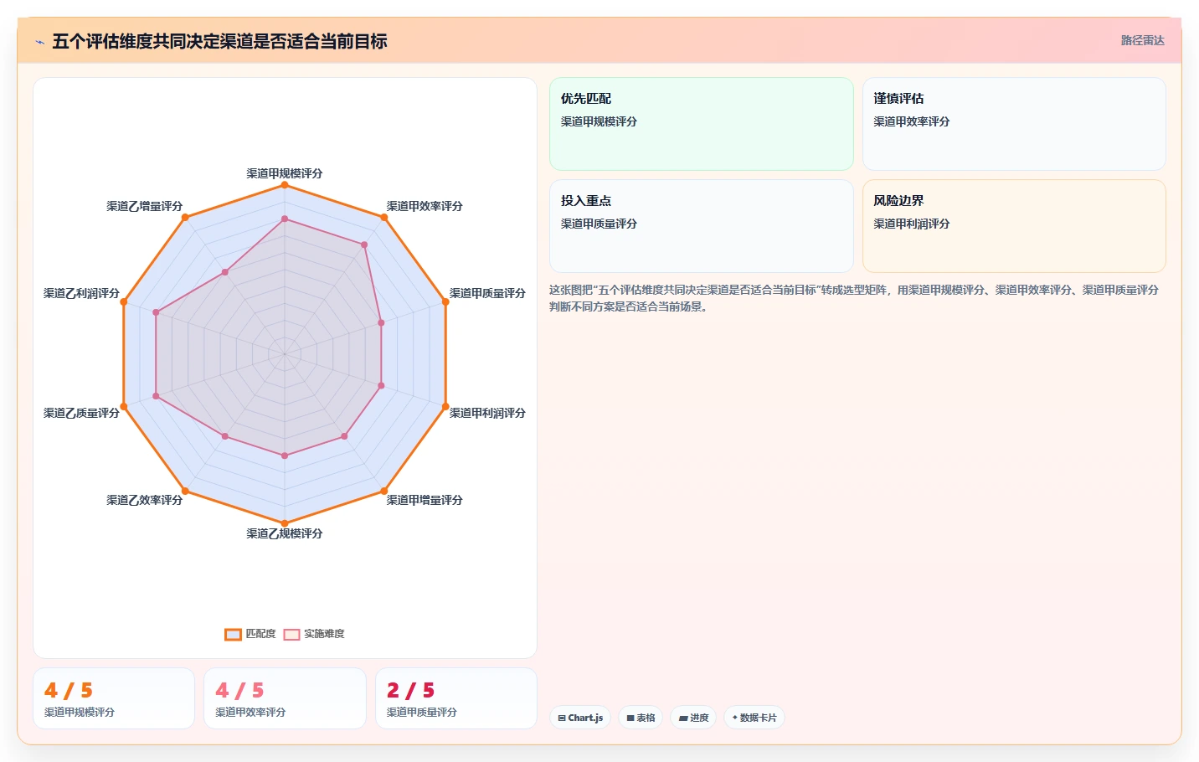This screenshot has width=1199, height=762.
Task: Click the 渠道乙效率评分 radar axis label
Action: coord(144,500)
